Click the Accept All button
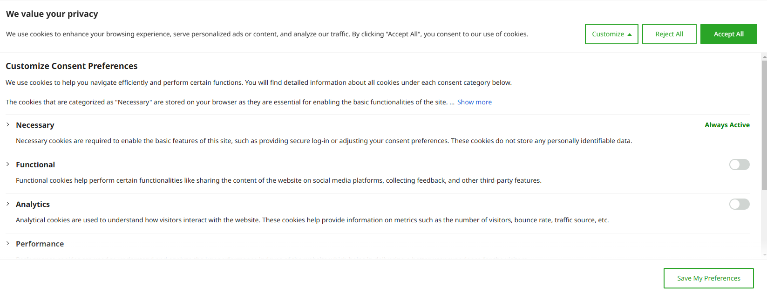This screenshot has width=767, height=295. pos(728,34)
